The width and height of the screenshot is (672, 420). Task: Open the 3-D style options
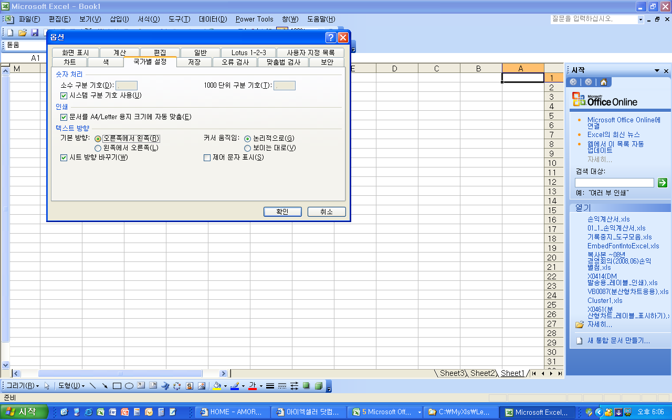(318, 386)
